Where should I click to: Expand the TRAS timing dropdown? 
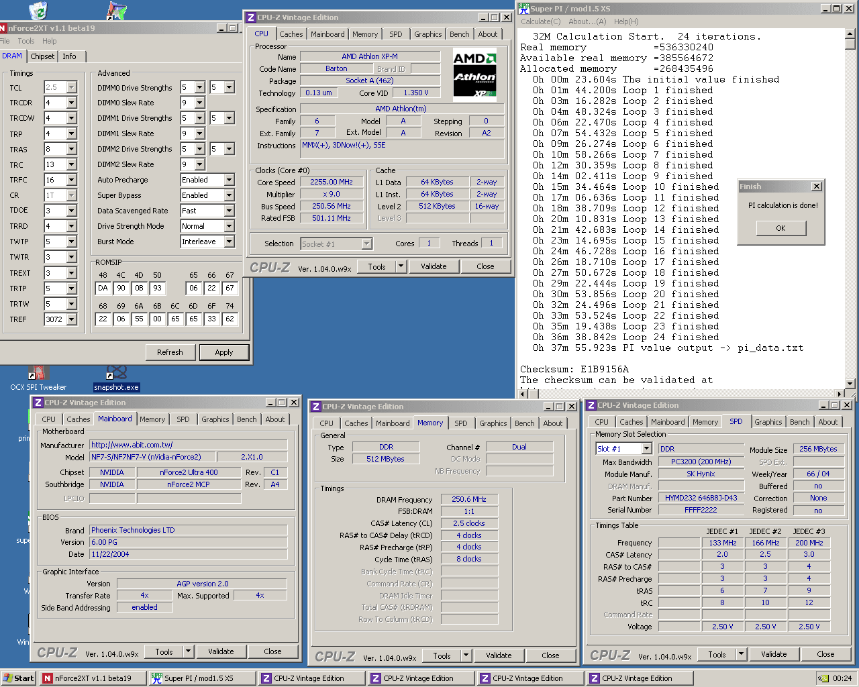coord(71,149)
